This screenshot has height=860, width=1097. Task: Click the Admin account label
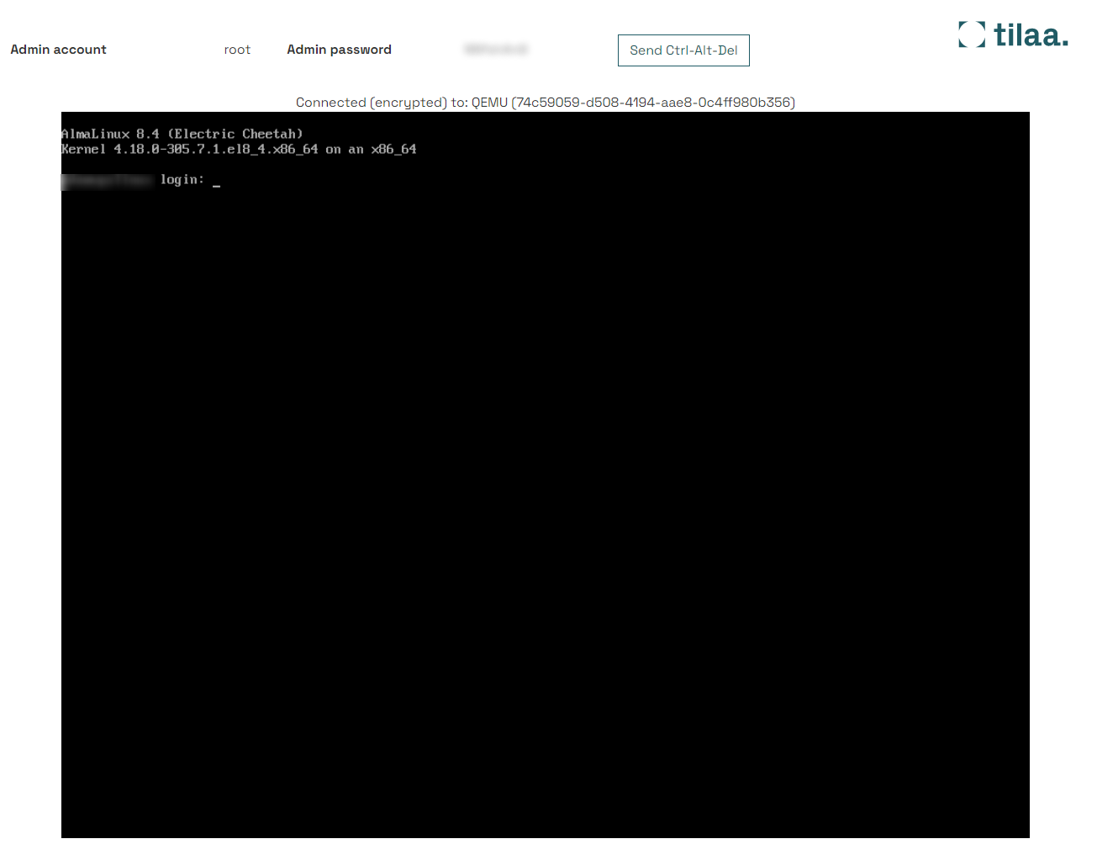click(58, 50)
